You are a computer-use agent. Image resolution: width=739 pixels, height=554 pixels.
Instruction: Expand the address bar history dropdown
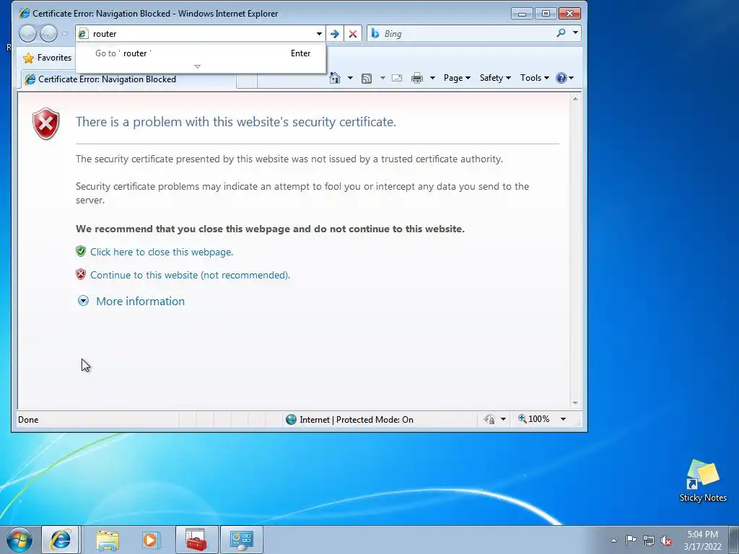coord(319,33)
